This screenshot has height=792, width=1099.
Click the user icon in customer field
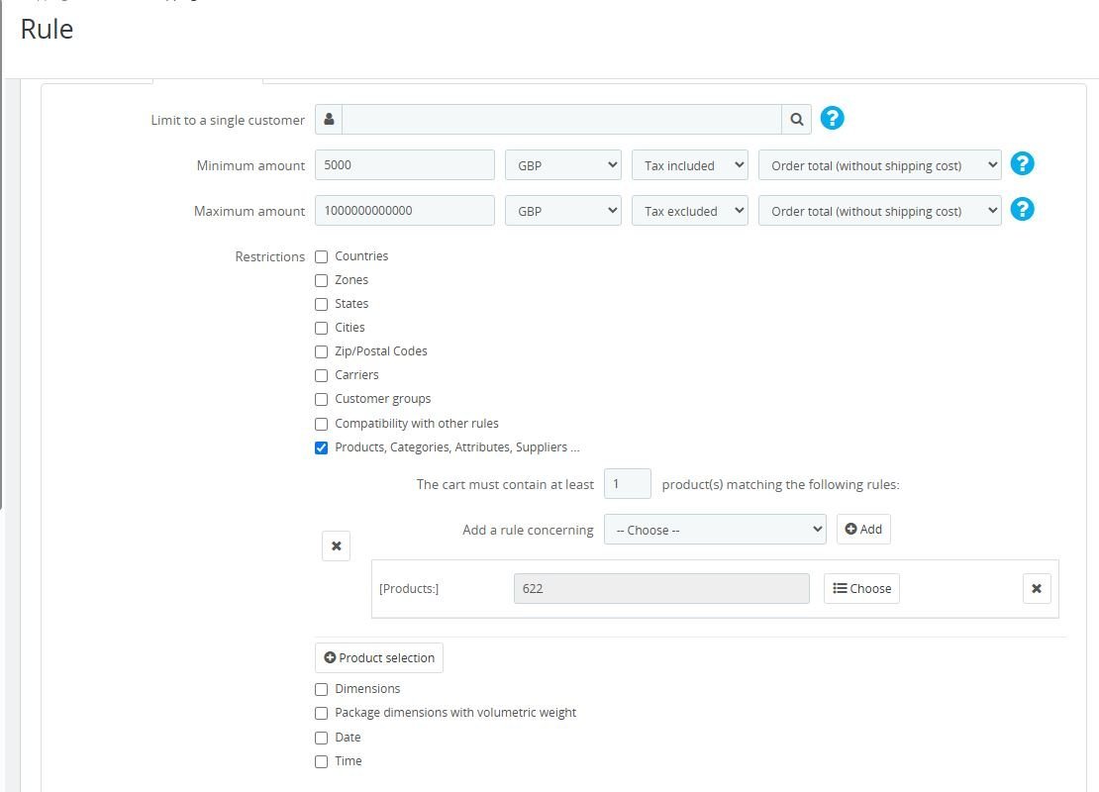329,119
